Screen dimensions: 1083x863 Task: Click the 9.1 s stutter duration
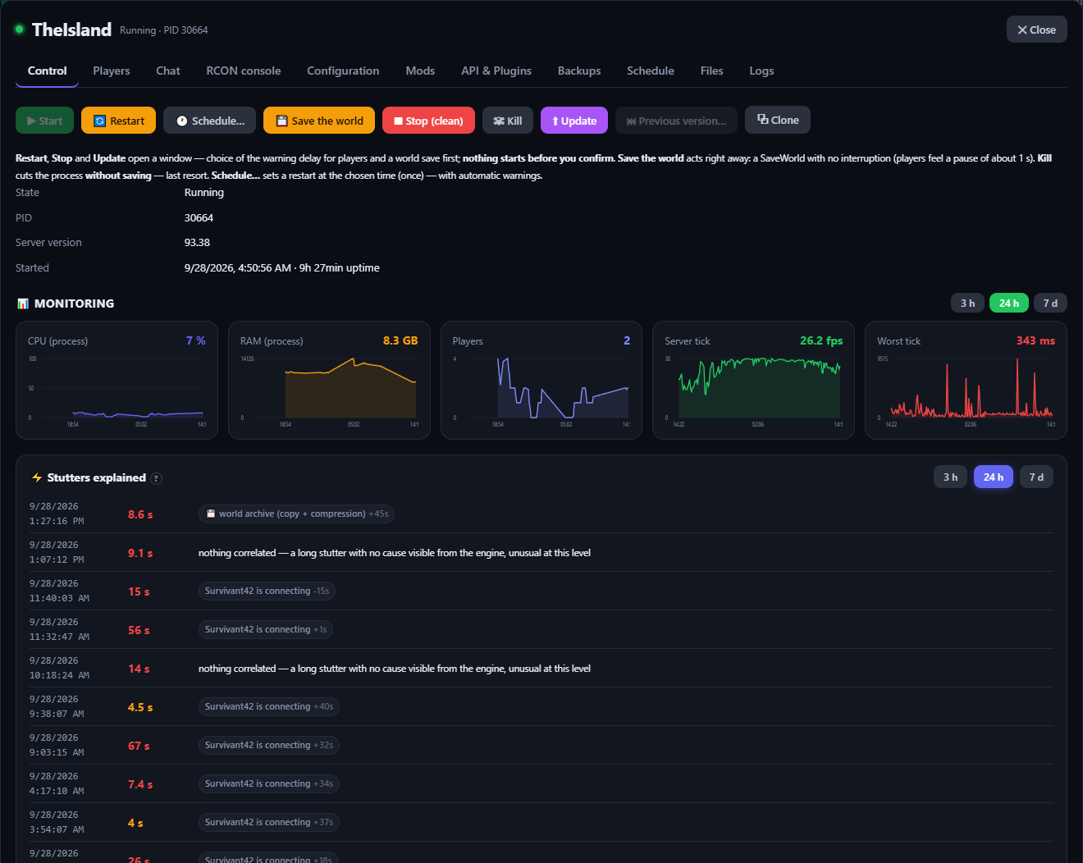[140, 553]
